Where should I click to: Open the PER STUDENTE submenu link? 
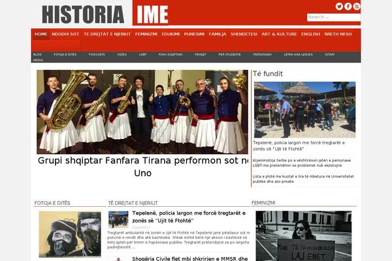[229, 54]
